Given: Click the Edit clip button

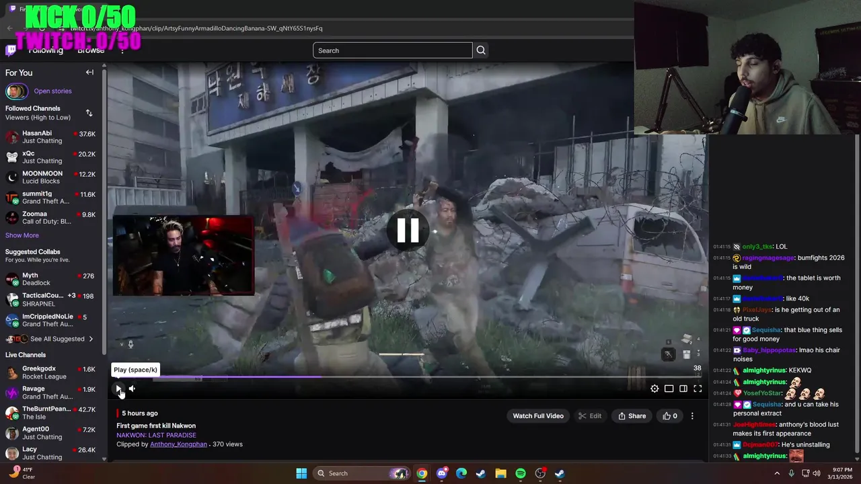Looking at the screenshot, I should pyautogui.click(x=590, y=416).
